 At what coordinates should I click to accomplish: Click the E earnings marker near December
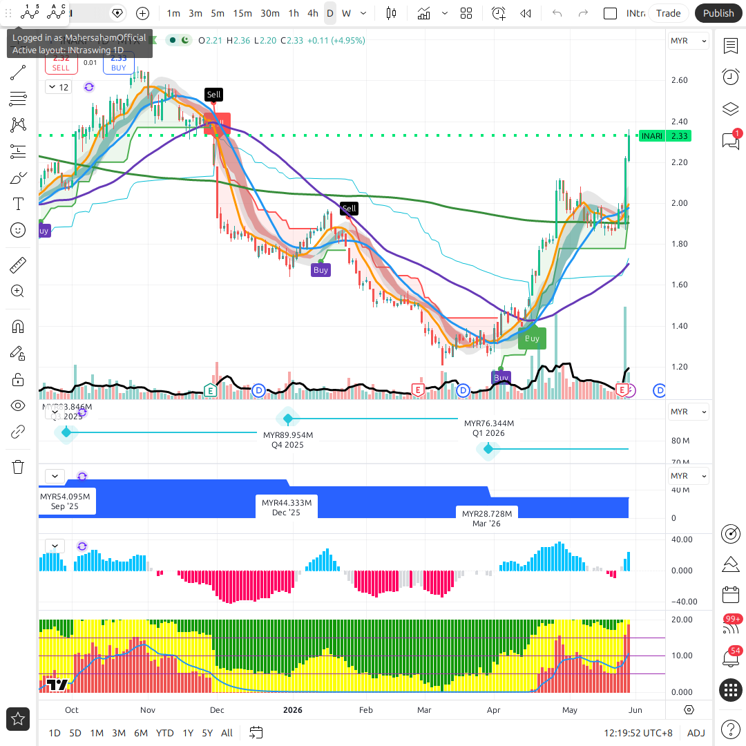pyautogui.click(x=210, y=390)
